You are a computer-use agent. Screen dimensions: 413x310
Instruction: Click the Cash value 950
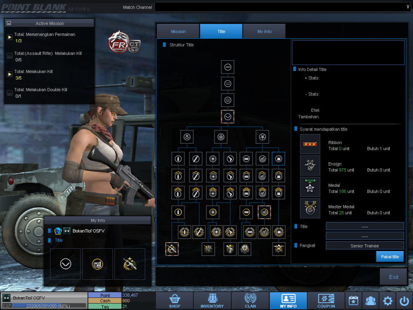[126, 301]
